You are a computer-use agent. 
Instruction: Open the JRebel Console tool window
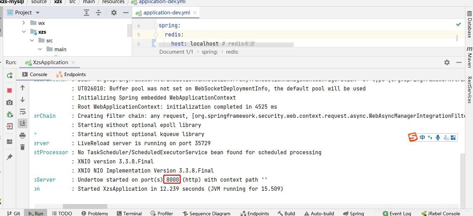pos(440,213)
